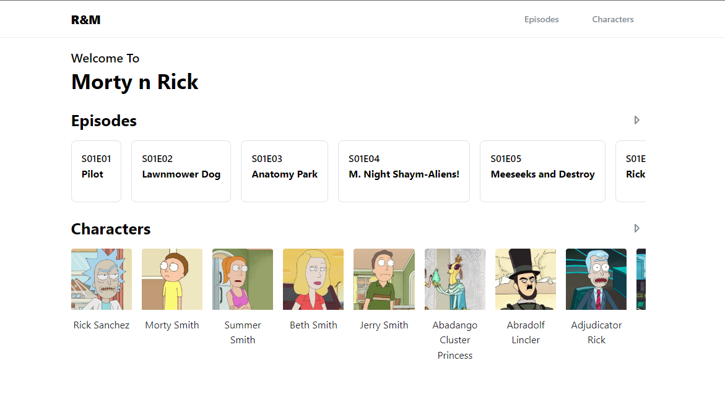Open the Anatomy Park episode card

point(284,171)
